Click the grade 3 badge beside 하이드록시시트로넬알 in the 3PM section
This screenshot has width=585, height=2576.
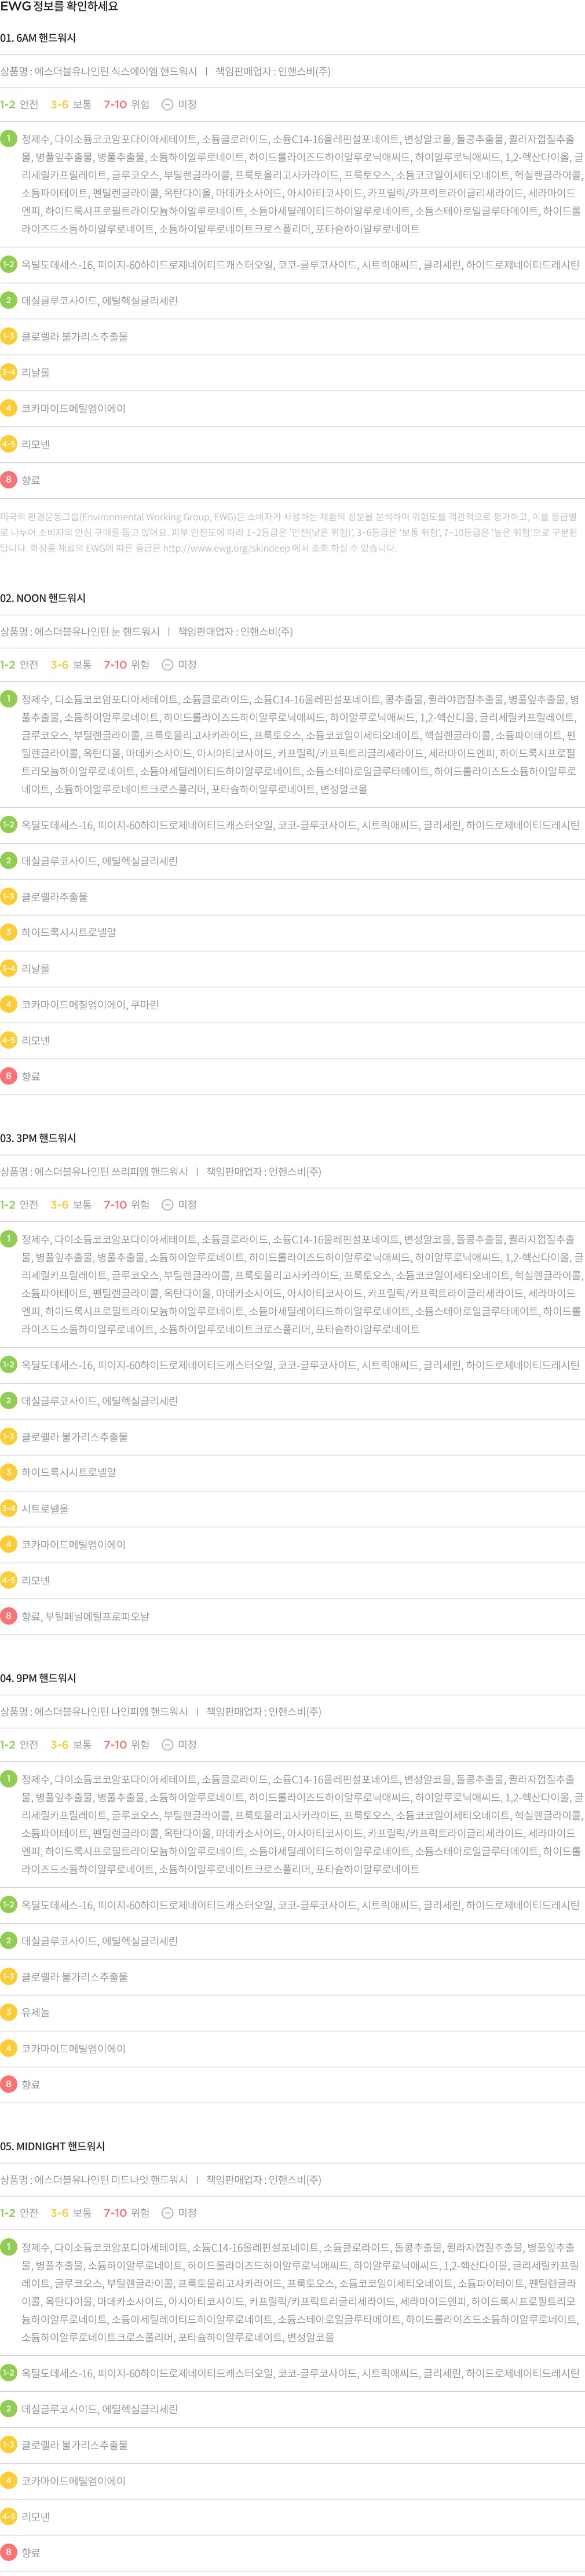click(9, 1471)
